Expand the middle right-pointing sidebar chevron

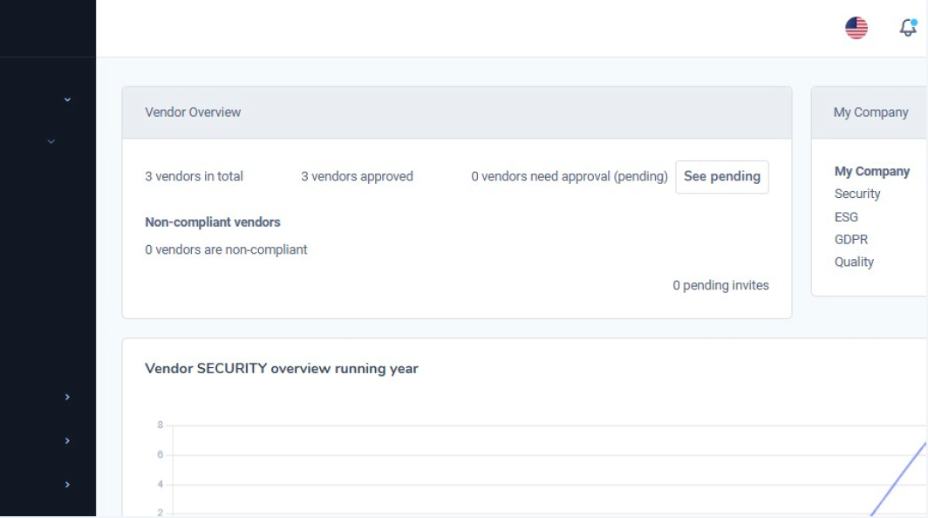coord(67,441)
